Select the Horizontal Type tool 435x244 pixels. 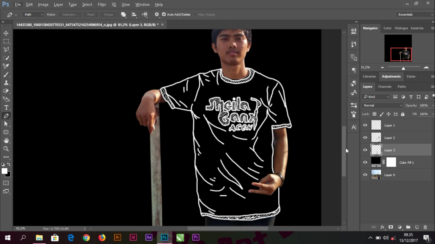(6, 107)
